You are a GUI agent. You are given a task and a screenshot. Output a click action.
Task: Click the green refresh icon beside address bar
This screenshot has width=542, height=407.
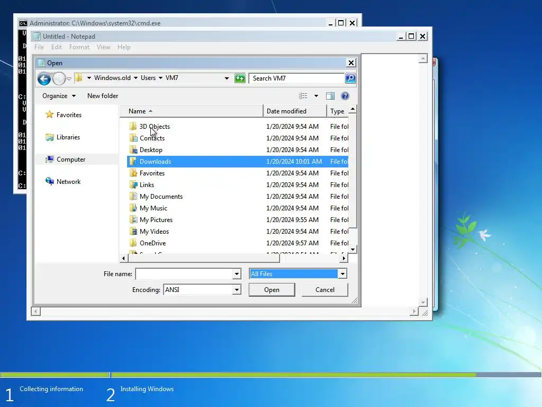(x=240, y=78)
